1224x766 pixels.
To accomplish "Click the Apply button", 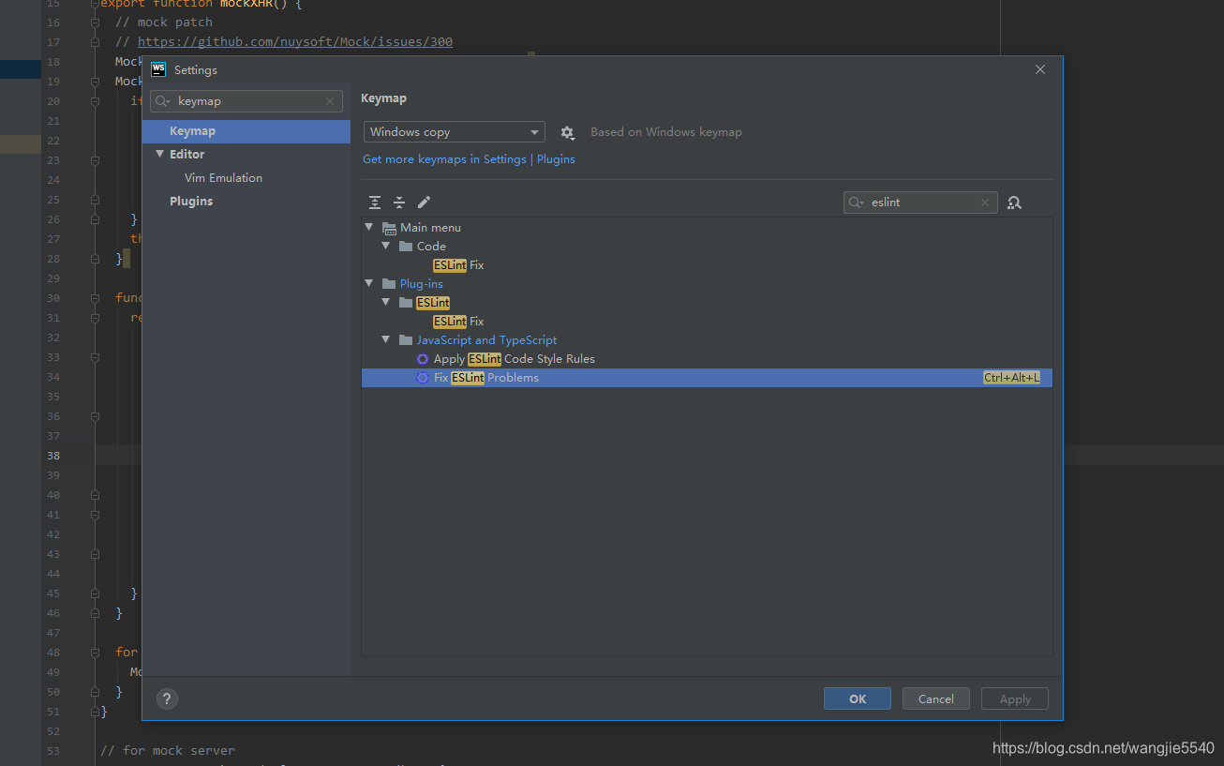I will click(x=1015, y=698).
